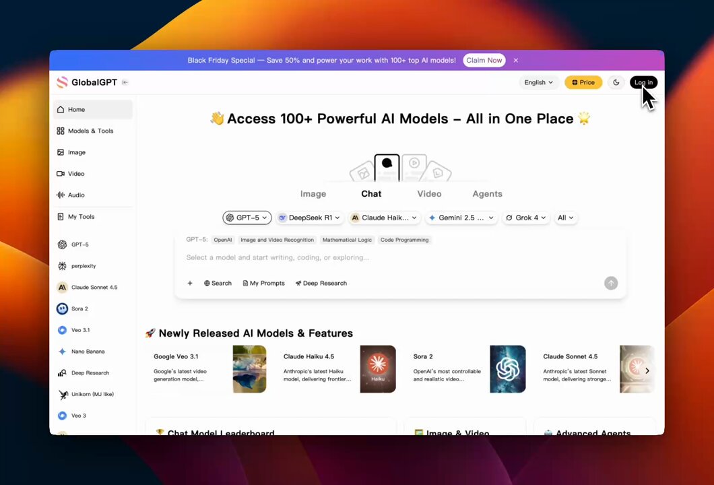Click the Sora 2 OpenAI thumbnail
This screenshot has width=714, height=485.
point(508,369)
